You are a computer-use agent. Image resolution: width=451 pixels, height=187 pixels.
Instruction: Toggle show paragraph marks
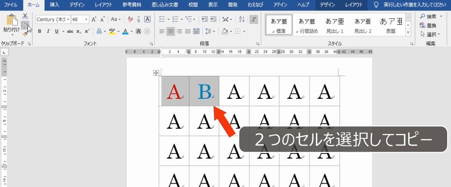click(x=254, y=20)
